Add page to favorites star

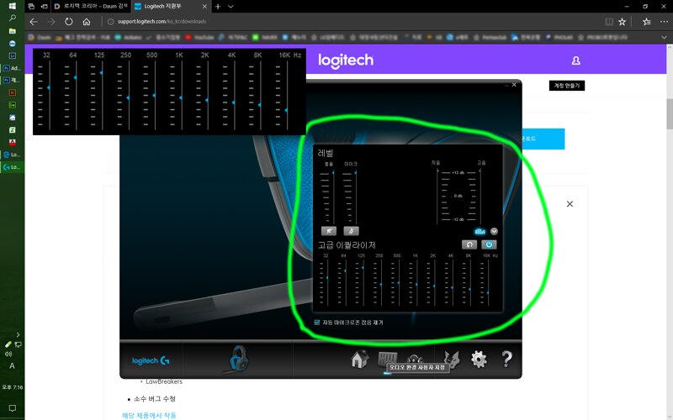click(x=622, y=22)
